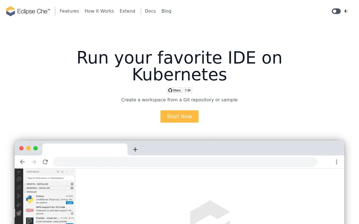
Task: Go back using the mockup browser's back arrow
Action: pos(22,162)
